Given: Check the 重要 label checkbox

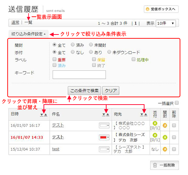Looking at the screenshot, I should pos(54,59).
